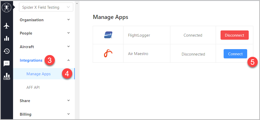This screenshot has height=120, width=260.
Task: Expand the Share section
Action: click(45, 101)
